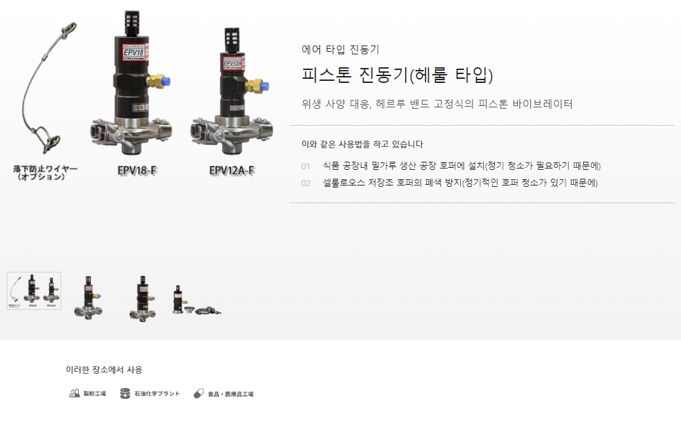
Task: Click the 피스톤 진동기(헤룰 타입) heading
Action: 398,75
